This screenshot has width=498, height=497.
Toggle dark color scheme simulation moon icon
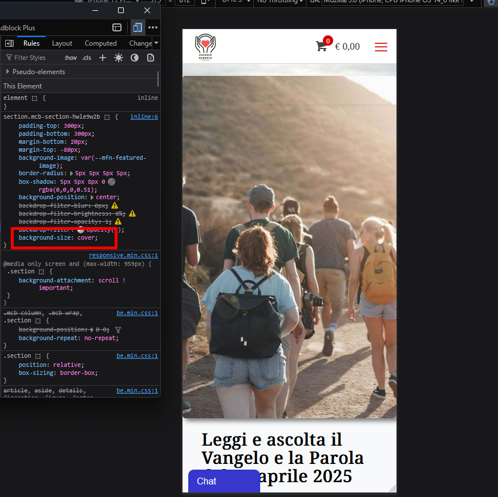tap(135, 58)
